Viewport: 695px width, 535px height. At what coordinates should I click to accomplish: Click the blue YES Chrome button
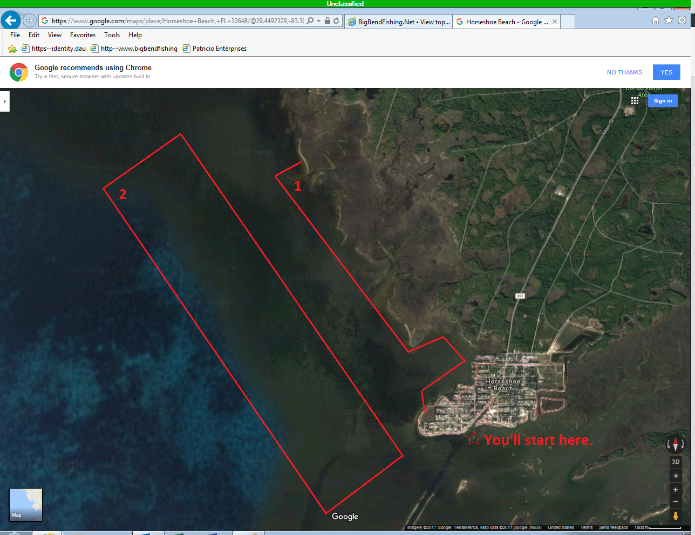[x=666, y=72]
